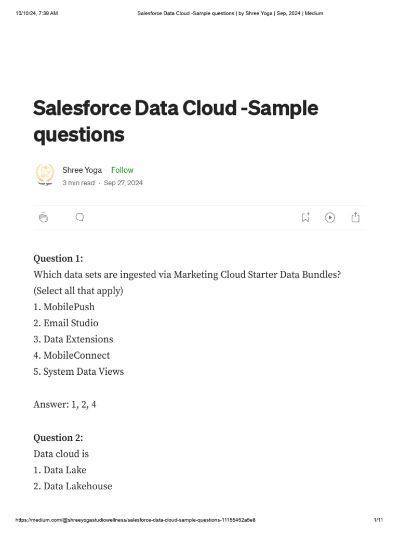
Task: Bookmark this story with save icon
Action: (305, 218)
